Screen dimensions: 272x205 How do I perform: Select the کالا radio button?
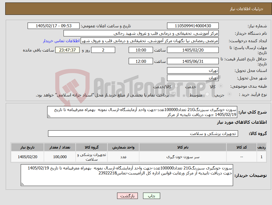221,86
